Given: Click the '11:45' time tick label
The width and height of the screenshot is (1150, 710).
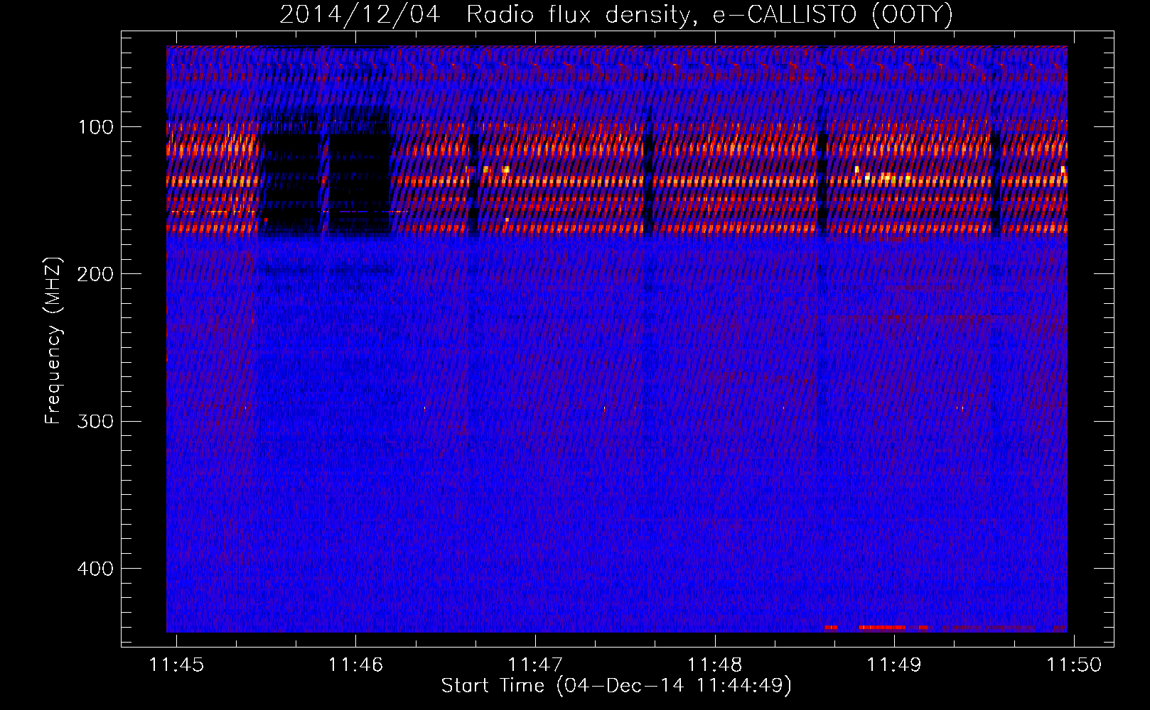Looking at the screenshot, I should (x=176, y=665).
